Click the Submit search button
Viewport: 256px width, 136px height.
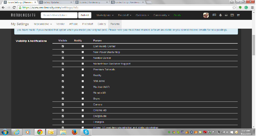85,15
